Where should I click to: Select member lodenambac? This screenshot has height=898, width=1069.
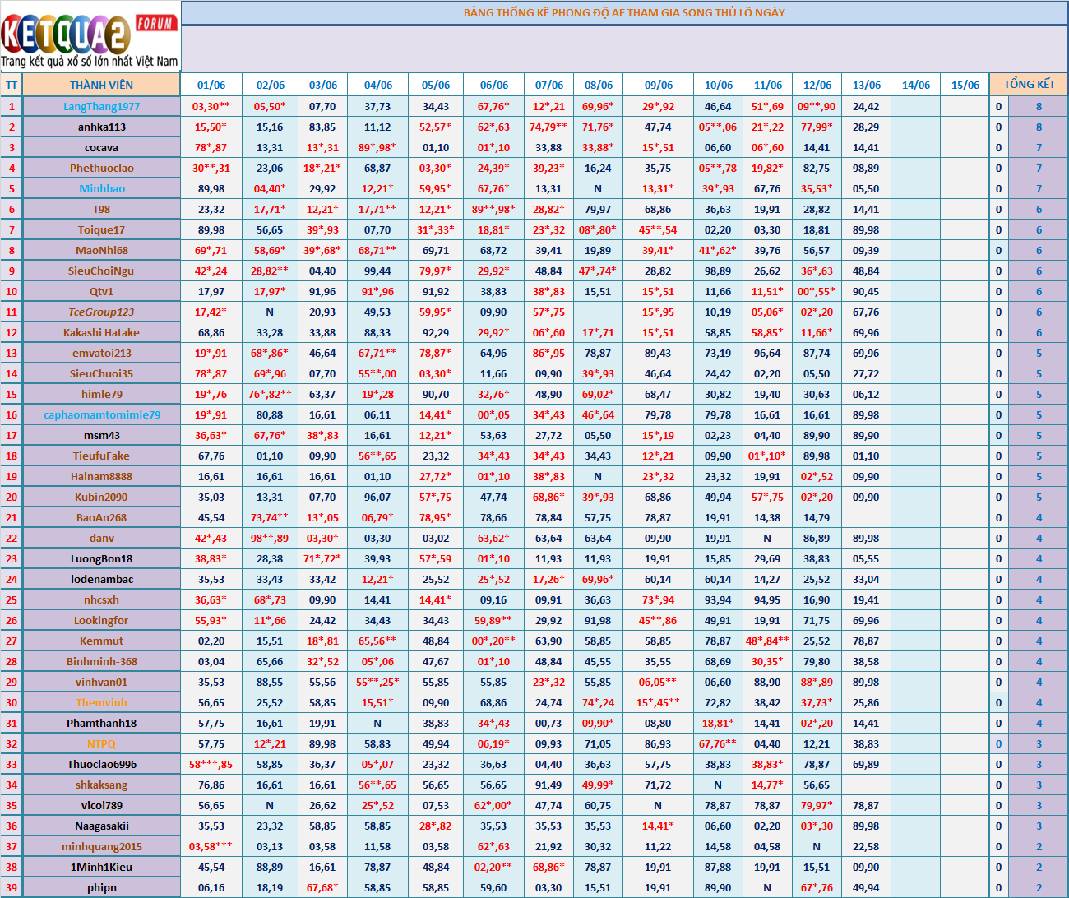point(101,579)
